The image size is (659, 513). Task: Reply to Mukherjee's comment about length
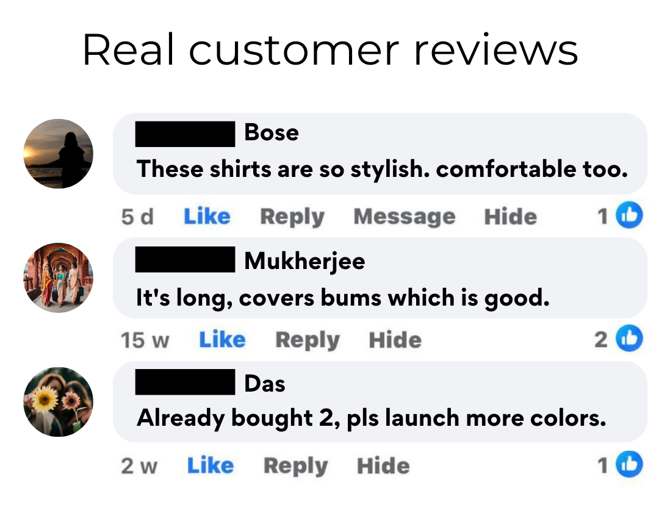pos(308,341)
